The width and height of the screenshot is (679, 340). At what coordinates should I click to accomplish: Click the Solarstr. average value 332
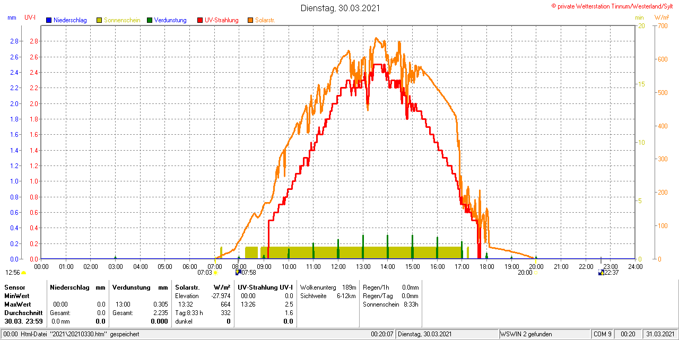click(226, 313)
